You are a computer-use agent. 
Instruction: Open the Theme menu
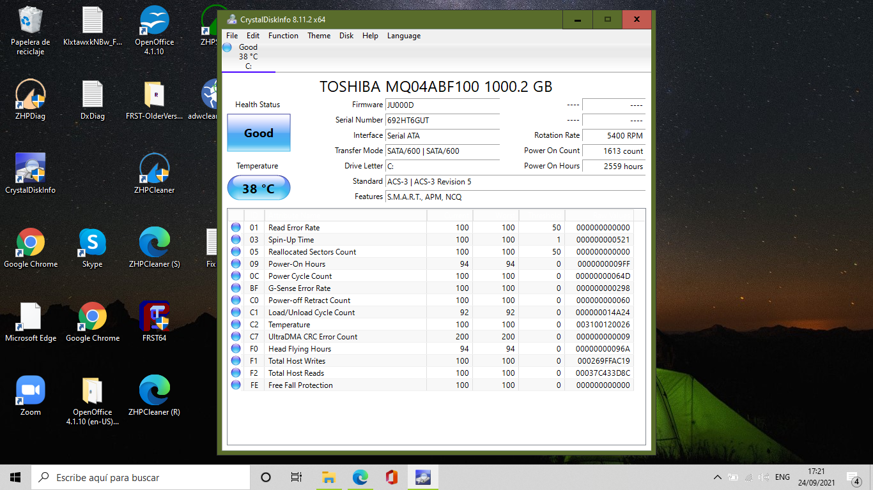319,36
